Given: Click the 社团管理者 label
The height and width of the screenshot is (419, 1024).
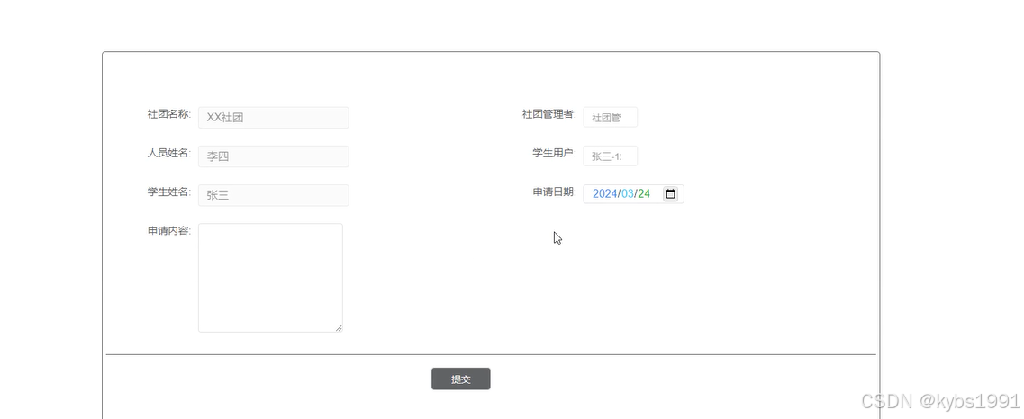Looking at the screenshot, I should pyautogui.click(x=549, y=115).
